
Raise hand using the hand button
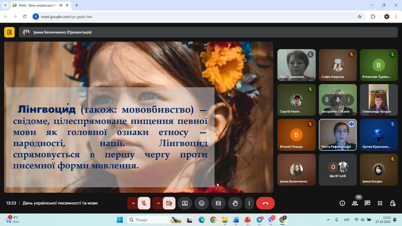coord(235,203)
